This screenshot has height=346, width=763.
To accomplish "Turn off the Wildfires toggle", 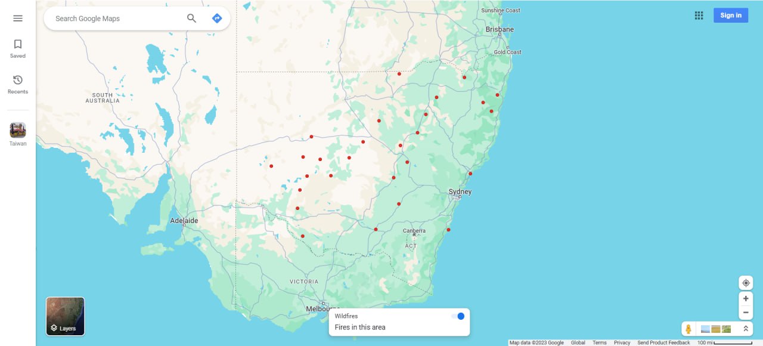I will (458, 316).
